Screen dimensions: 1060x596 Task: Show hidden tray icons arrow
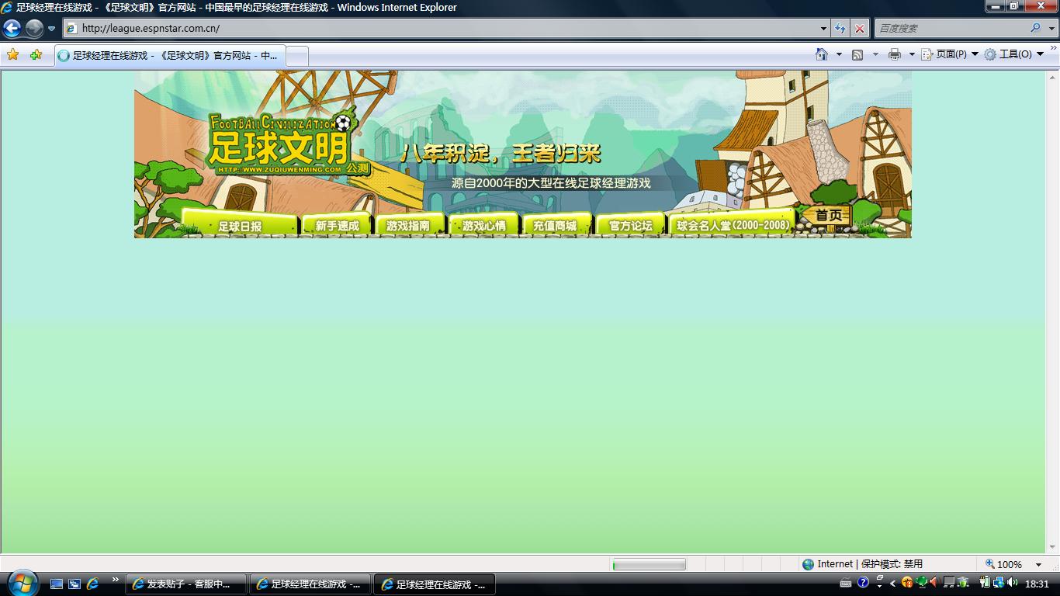(x=892, y=584)
